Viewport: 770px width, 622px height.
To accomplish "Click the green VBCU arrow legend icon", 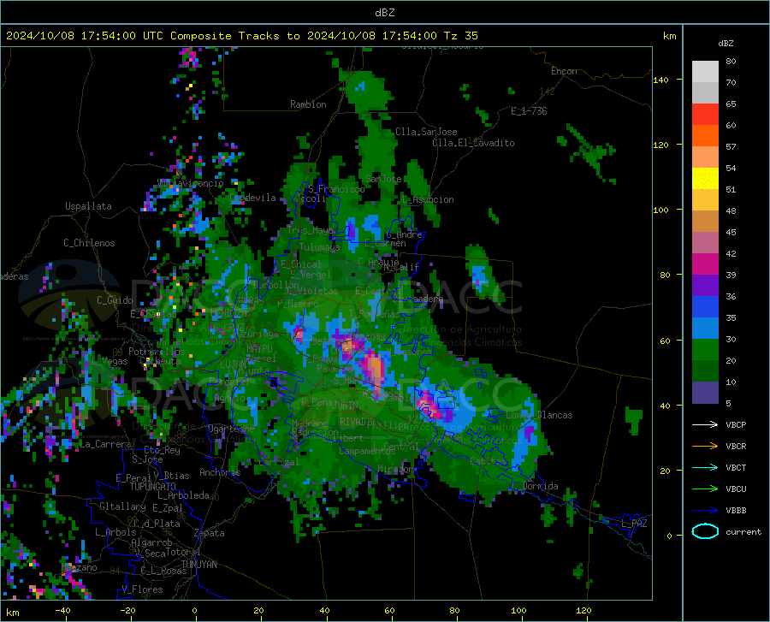I will click(705, 489).
